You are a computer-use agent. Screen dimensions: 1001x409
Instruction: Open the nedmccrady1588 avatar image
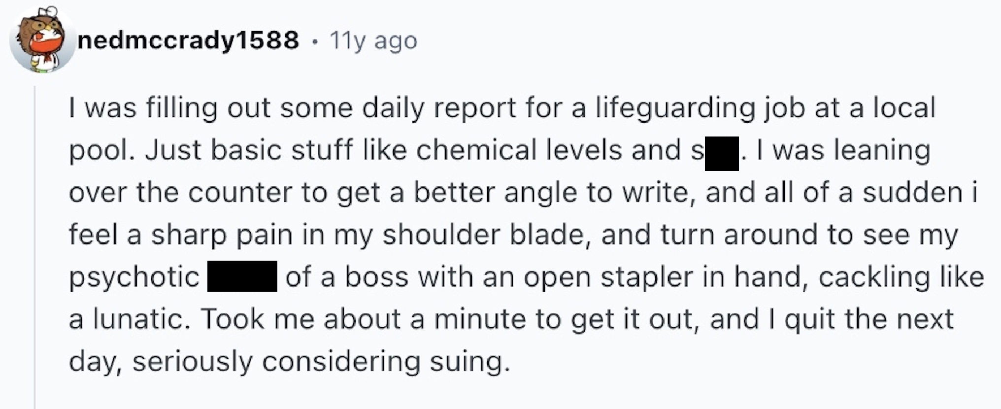click(x=42, y=40)
